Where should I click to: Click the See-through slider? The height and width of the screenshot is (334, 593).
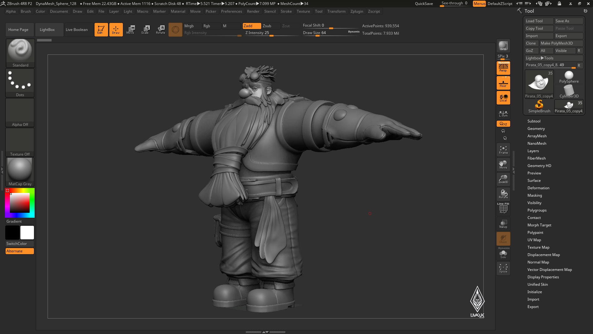[454, 4]
